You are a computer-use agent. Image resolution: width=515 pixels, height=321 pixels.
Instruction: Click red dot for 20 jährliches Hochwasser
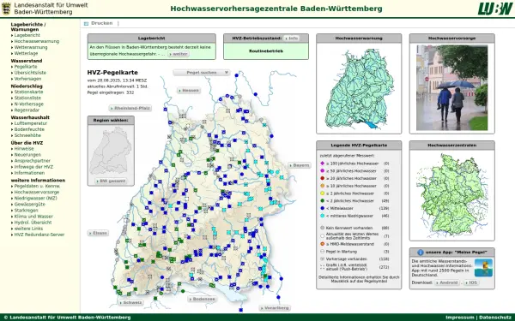tap(322, 178)
